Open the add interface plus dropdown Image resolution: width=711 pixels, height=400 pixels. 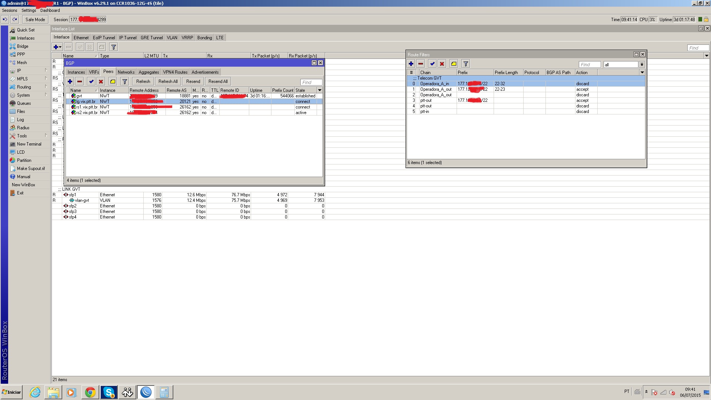point(57,47)
